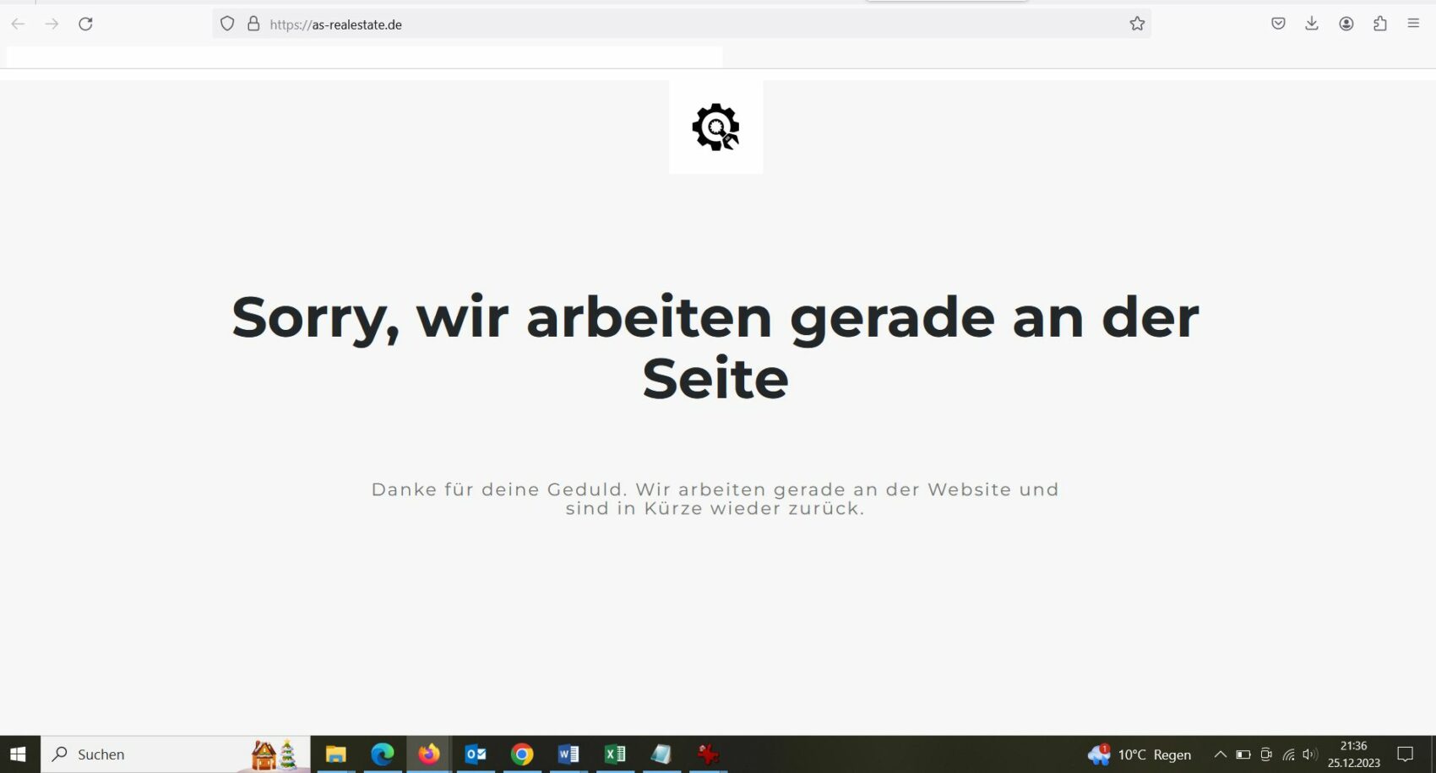
Task: View site security padlock information
Action: click(x=253, y=24)
